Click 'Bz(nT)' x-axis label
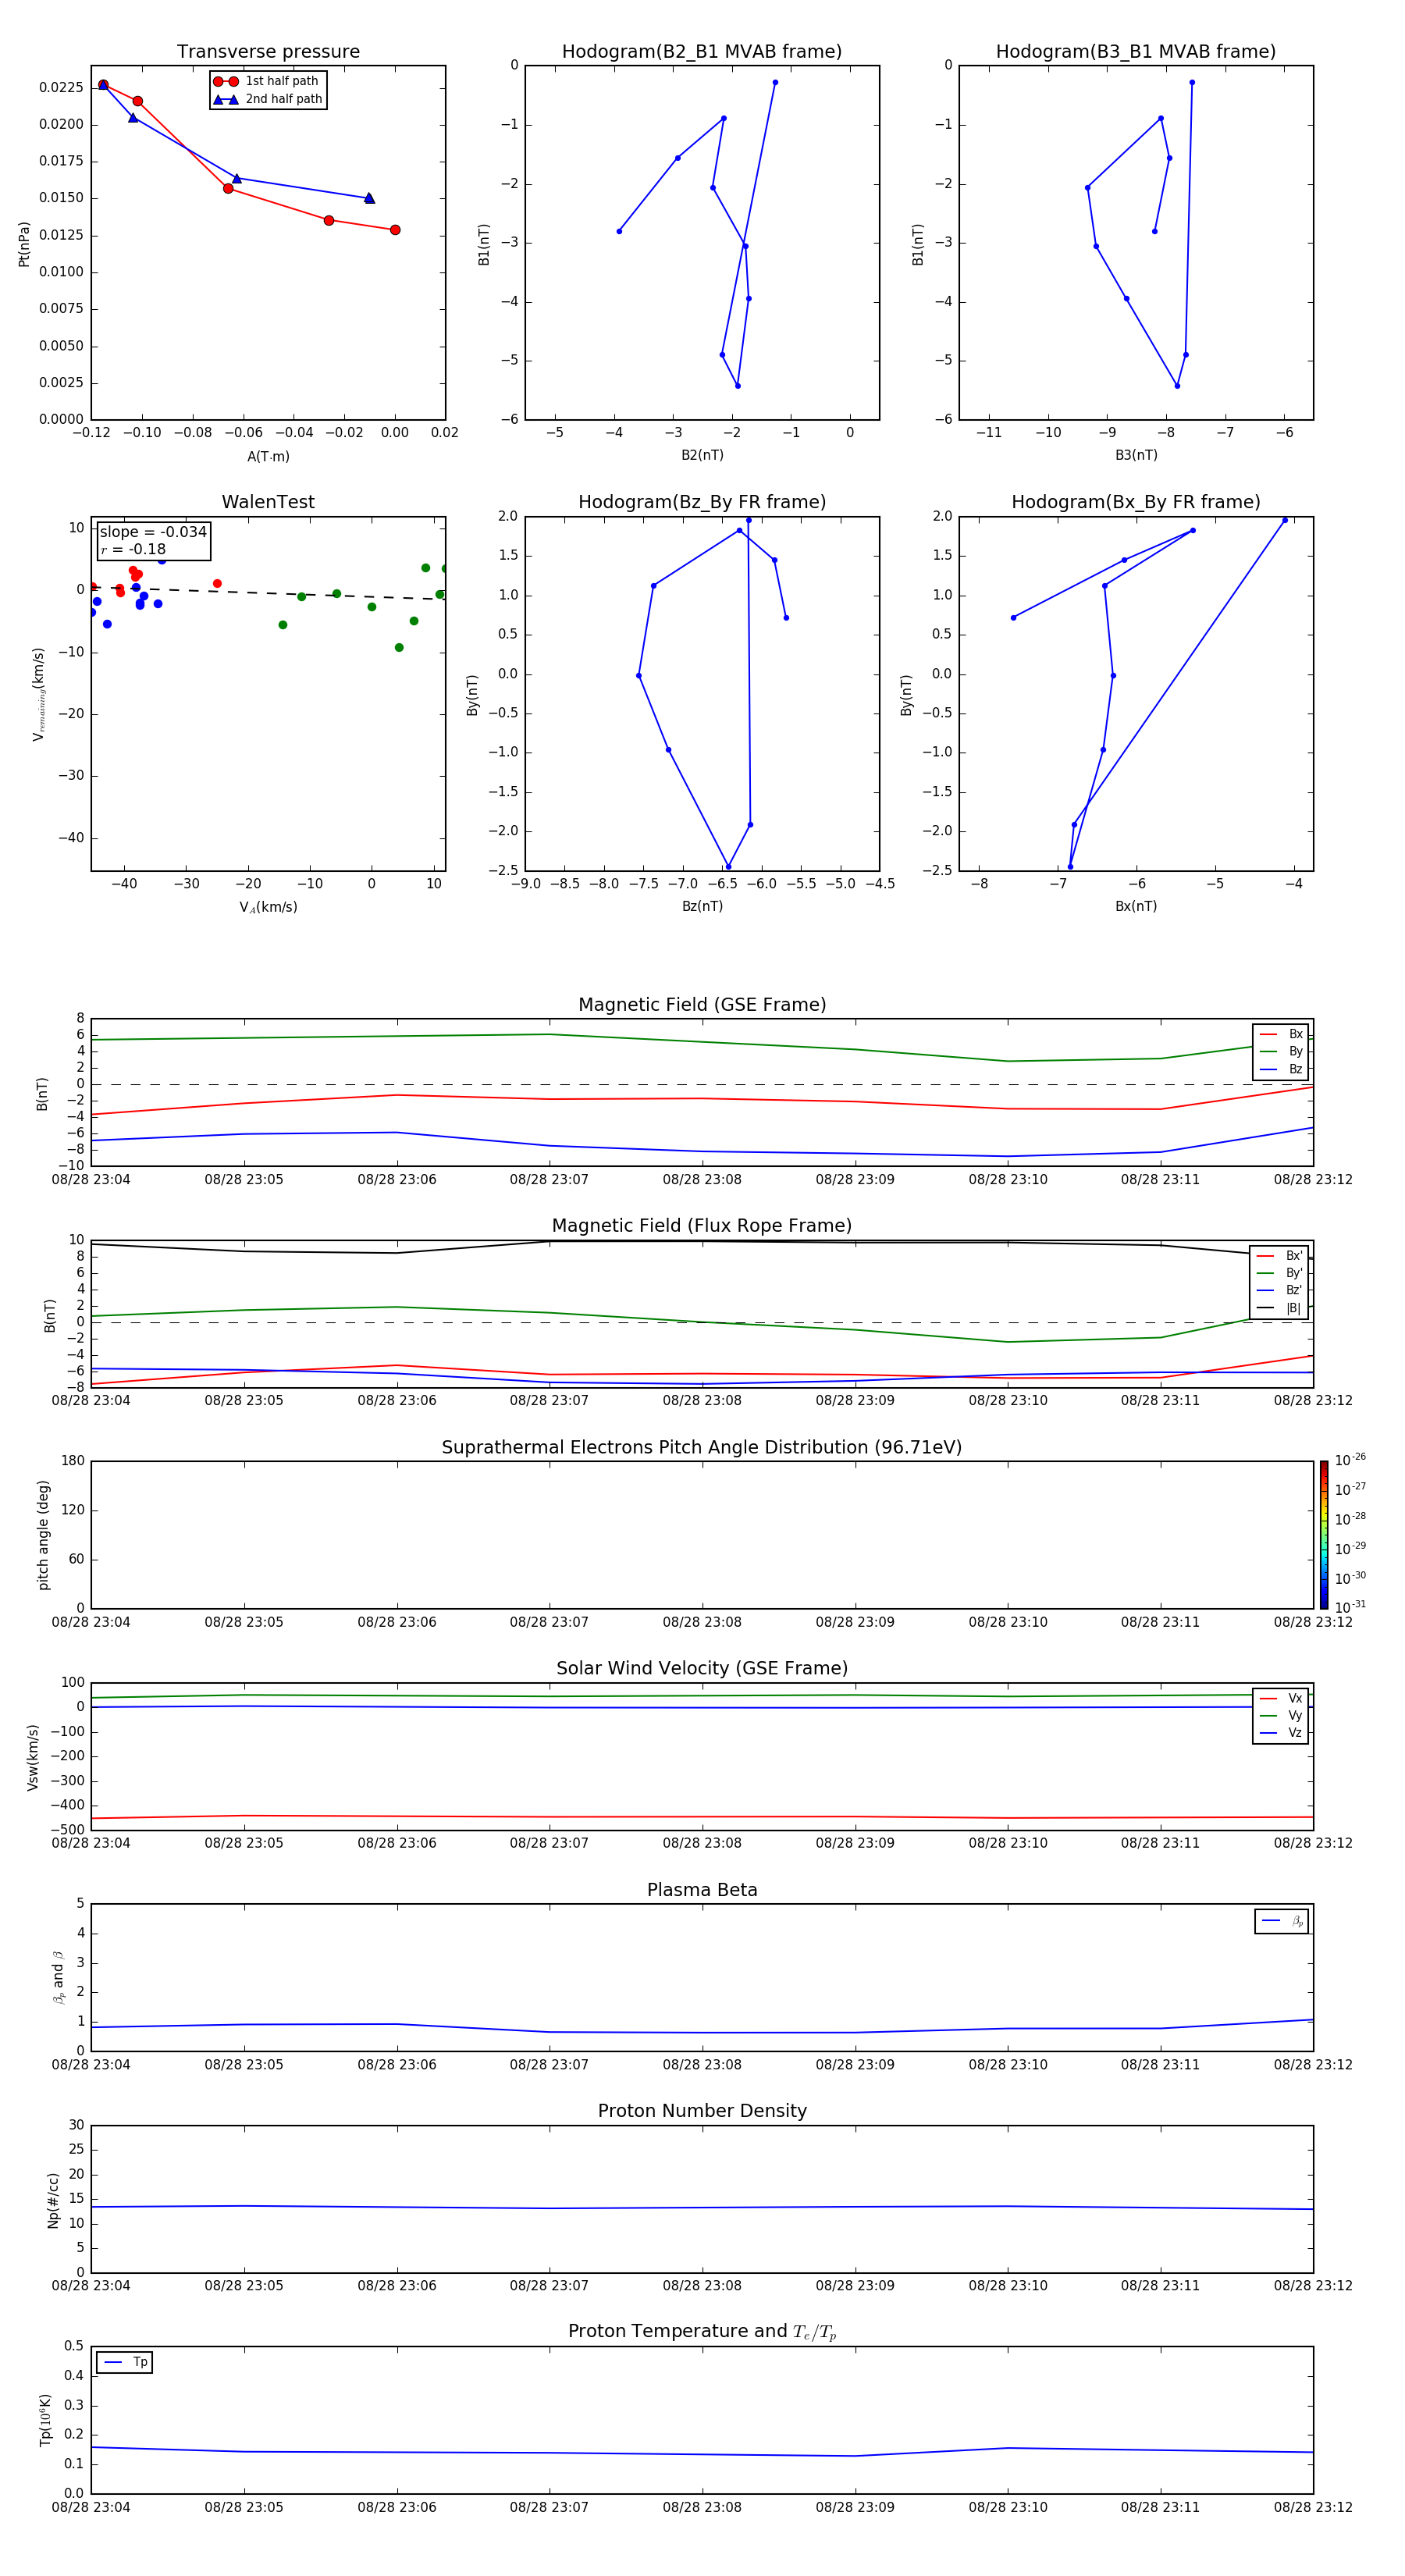The height and width of the screenshot is (2576, 1405). tap(702, 906)
